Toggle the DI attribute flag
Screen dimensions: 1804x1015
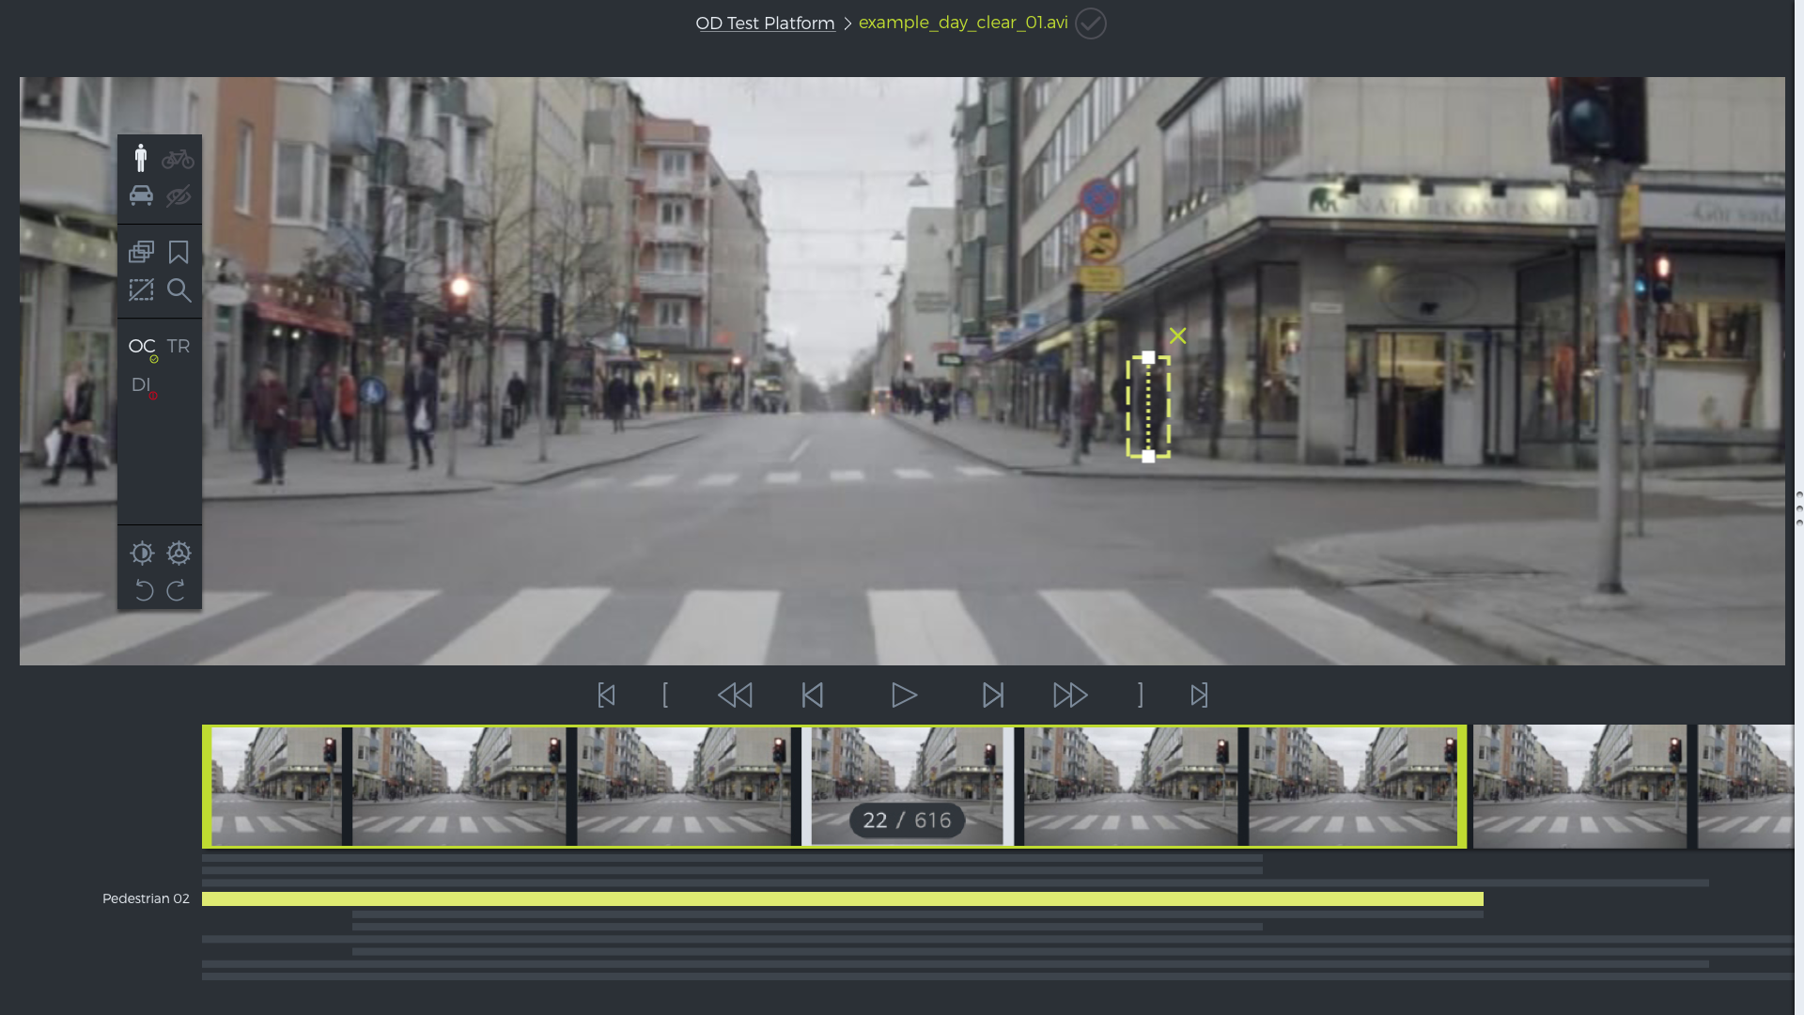point(141,384)
